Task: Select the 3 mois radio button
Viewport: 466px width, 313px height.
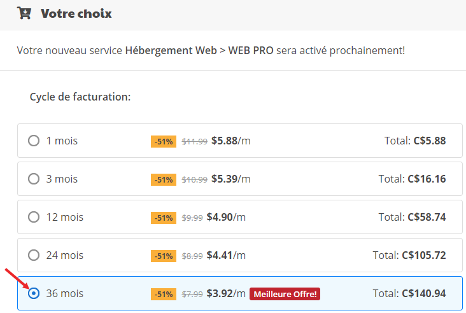Action: [34, 179]
